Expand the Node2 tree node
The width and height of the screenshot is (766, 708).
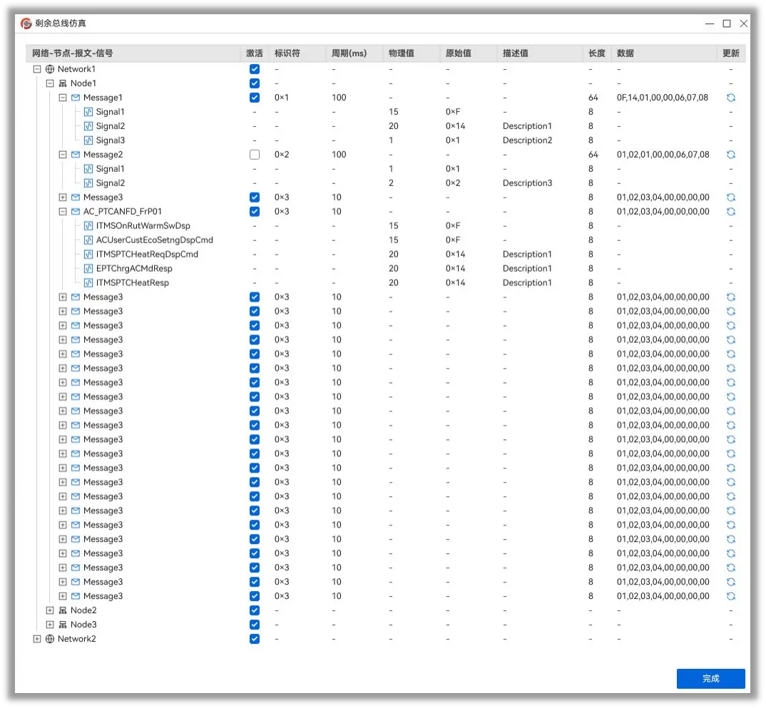click(x=50, y=611)
